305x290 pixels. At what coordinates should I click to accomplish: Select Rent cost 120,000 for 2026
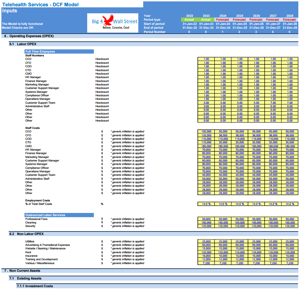(256, 252)
